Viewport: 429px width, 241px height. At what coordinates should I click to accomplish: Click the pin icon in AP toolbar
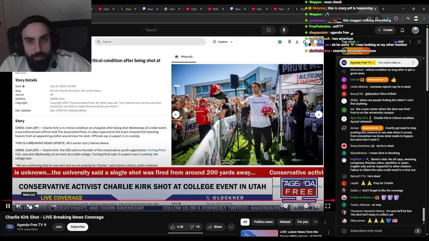[x=289, y=42]
